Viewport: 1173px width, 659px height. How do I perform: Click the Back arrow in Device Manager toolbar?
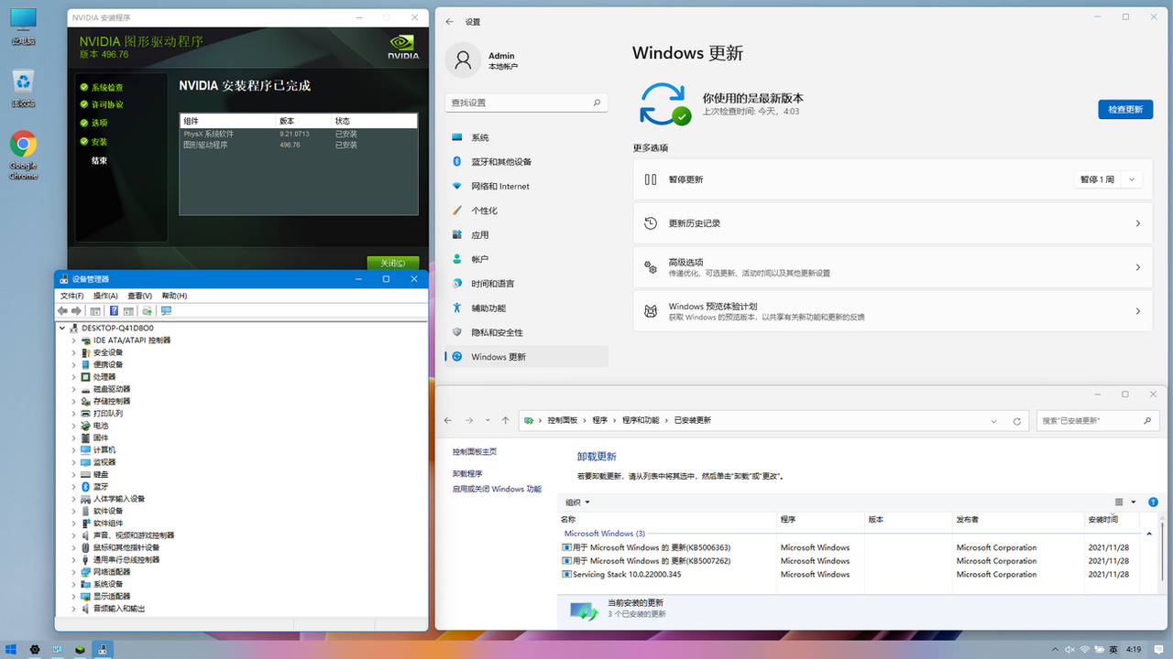pos(62,311)
